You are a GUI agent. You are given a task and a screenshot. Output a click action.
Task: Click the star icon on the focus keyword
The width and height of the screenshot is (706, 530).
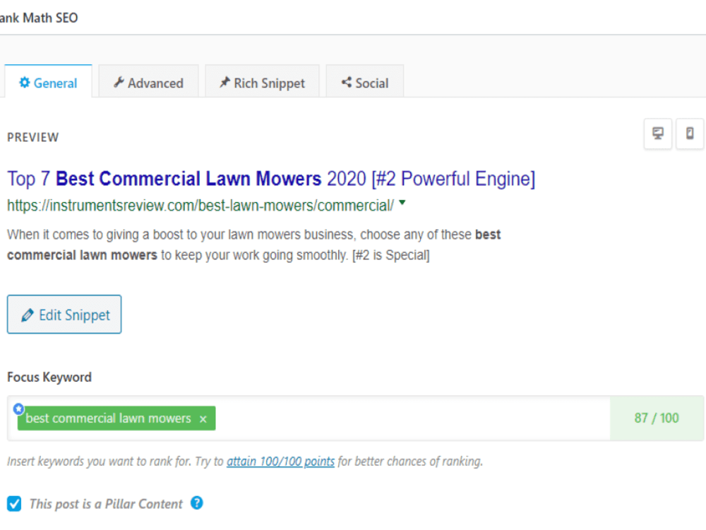click(x=18, y=408)
